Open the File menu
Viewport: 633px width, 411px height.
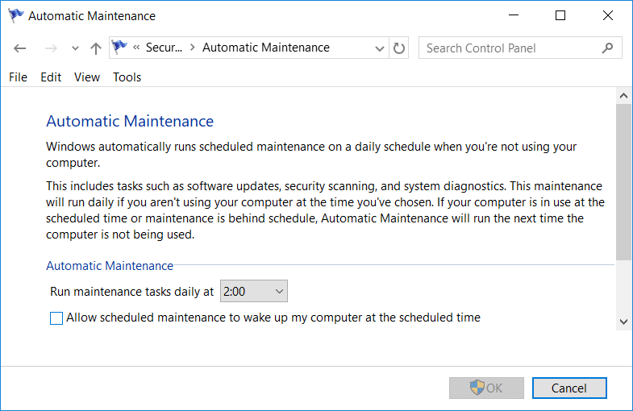18,77
